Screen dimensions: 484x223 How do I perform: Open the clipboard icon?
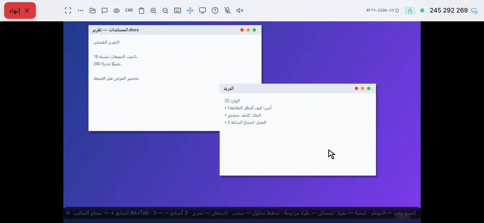point(141,10)
